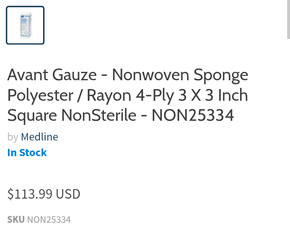Screen dimensions: 290x238
Task: Click "Square" in the title's last line
Action: pyautogui.click(x=32, y=116)
